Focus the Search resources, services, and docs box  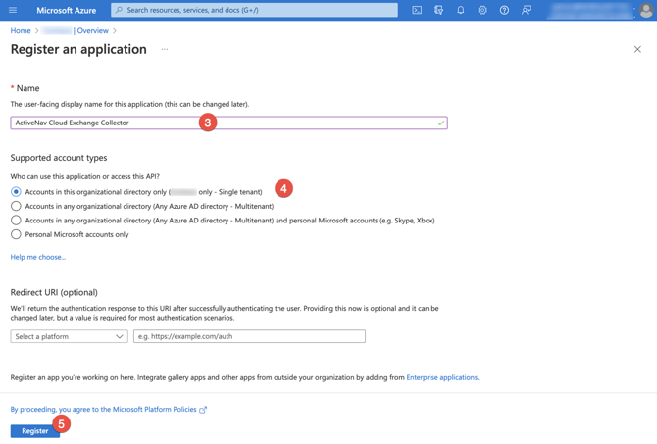[x=254, y=10]
